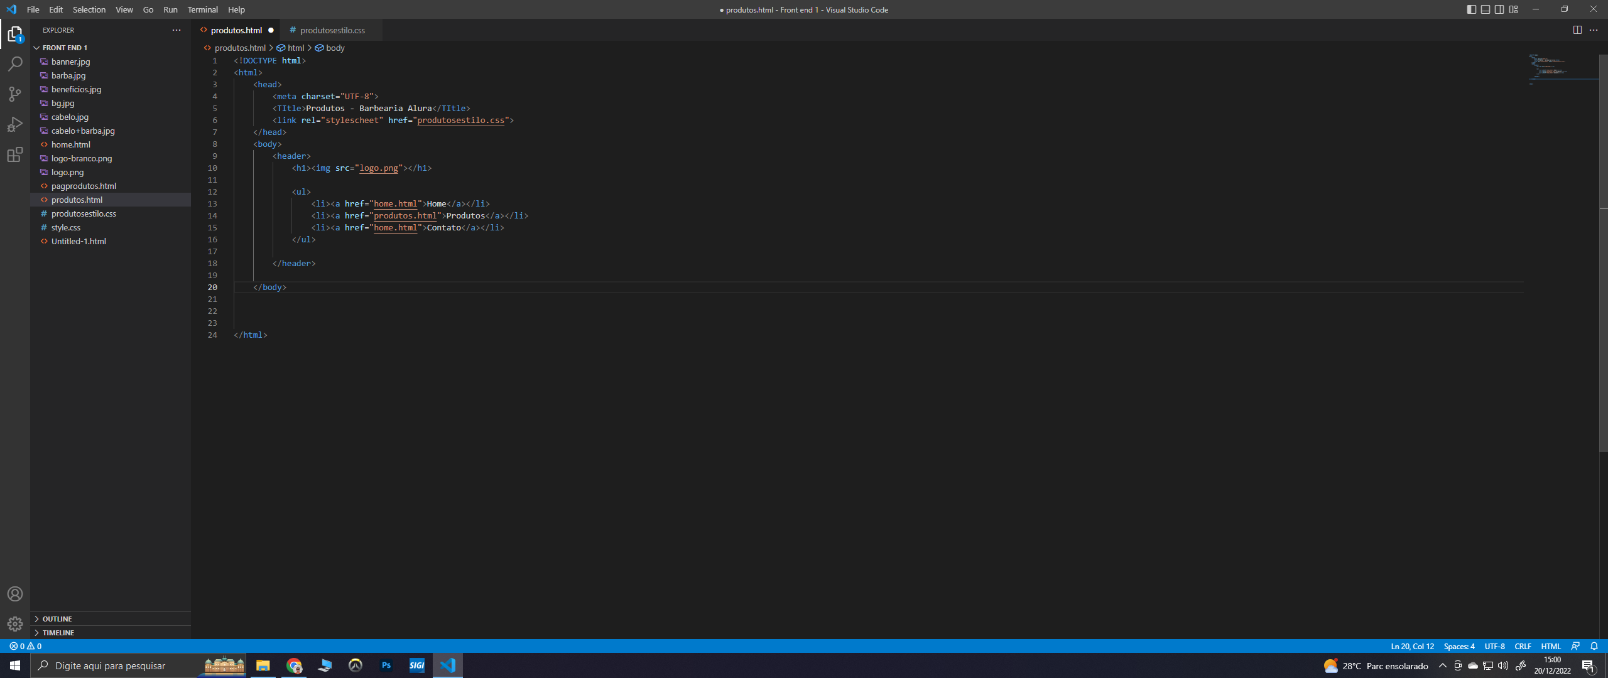Click the Windows taskbar search box

pyautogui.click(x=138, y=665)
